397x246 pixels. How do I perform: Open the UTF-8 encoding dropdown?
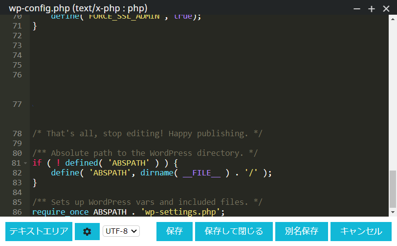pos(121,231)
